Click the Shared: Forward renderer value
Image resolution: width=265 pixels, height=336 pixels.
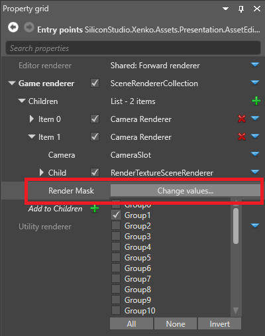coord(155,66)
